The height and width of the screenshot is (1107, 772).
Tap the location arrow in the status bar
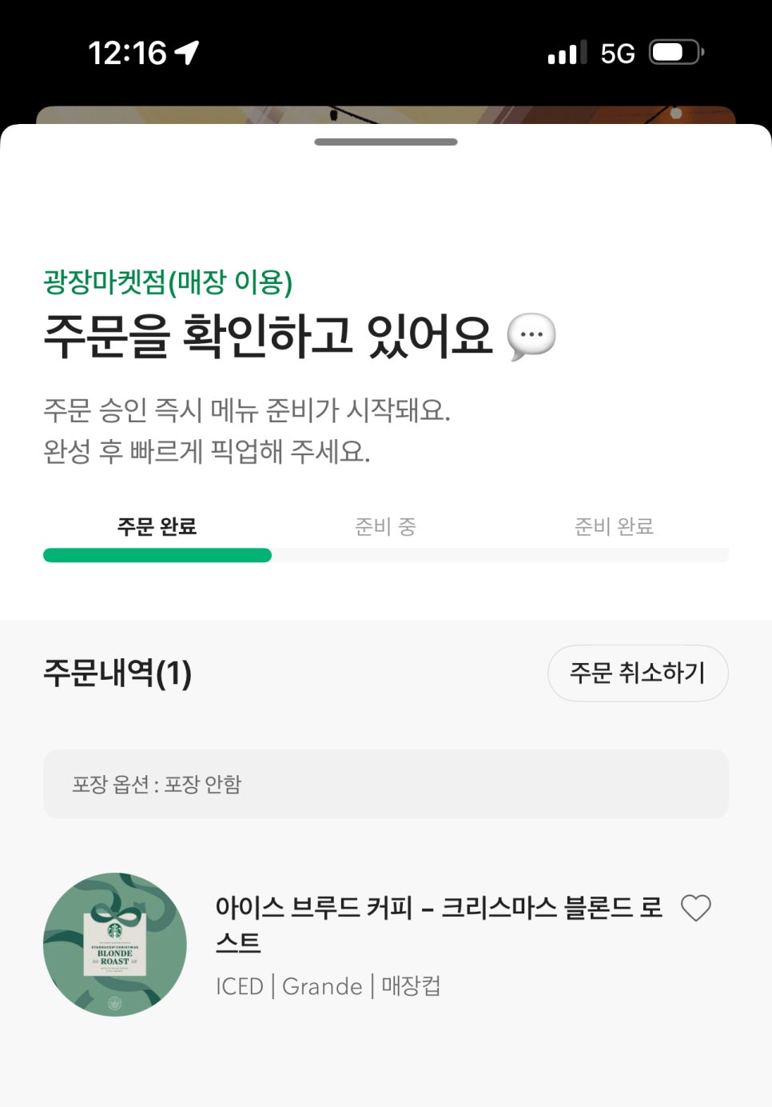coord(187,53)
